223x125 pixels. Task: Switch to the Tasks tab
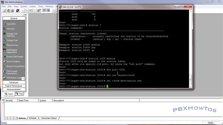[x=9, y=94]
